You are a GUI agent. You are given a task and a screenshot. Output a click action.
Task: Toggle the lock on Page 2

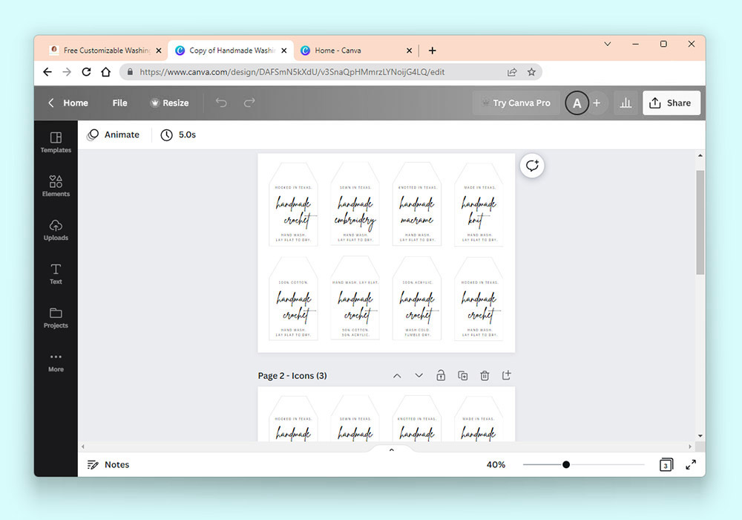441,376
